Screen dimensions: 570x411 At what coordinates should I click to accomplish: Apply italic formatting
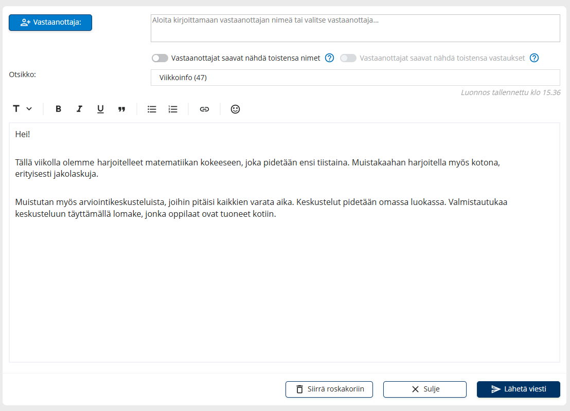pos(79,109)
